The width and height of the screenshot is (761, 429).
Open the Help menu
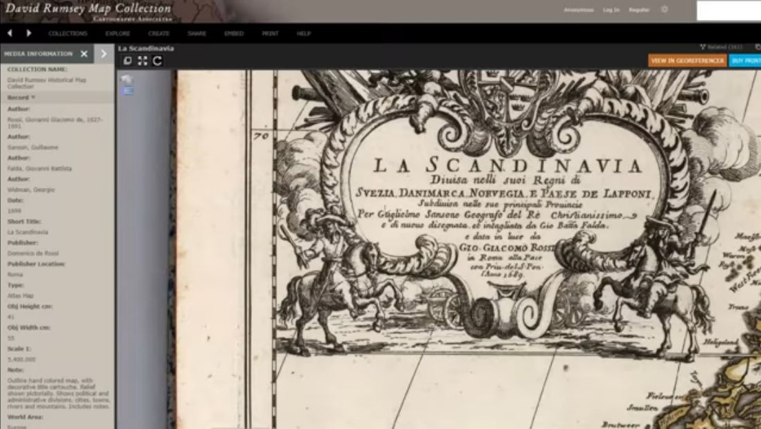(303, 34)
